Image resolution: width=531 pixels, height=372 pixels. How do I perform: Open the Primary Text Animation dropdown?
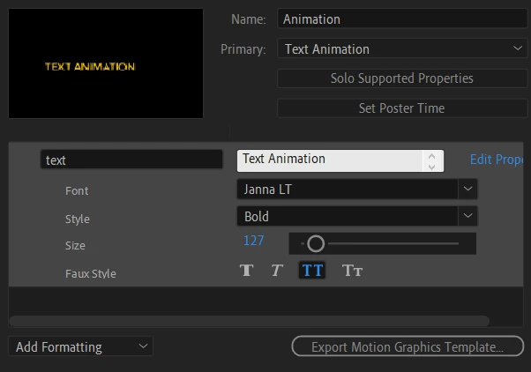pyautogui.click(x=402, y=48)
